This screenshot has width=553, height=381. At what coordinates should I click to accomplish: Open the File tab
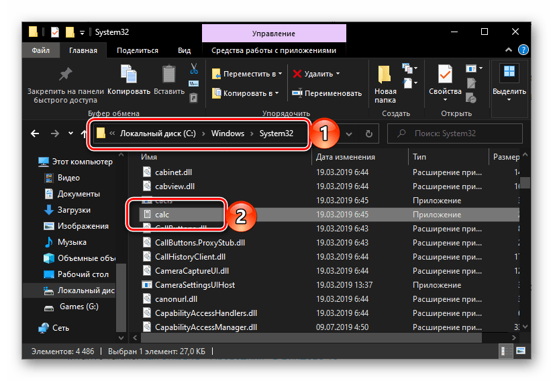(x=40, y=50)
